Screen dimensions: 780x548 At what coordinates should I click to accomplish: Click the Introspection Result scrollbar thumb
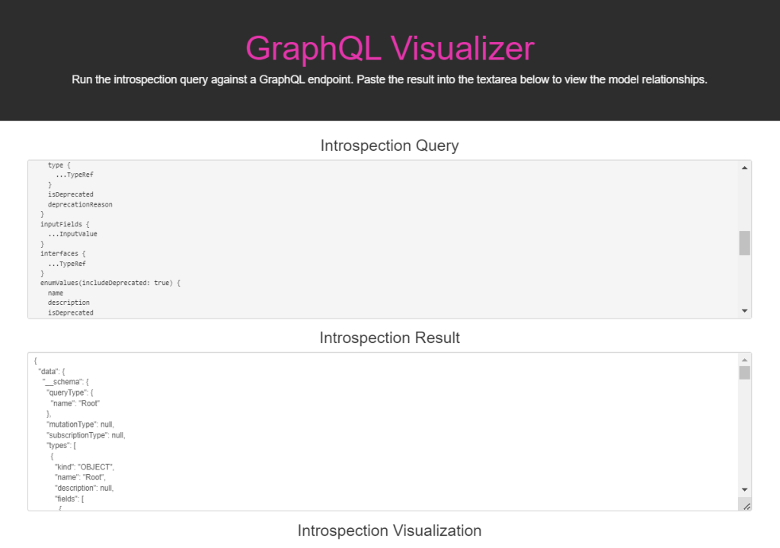point(744,373)
